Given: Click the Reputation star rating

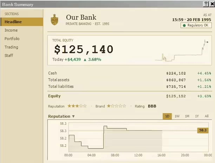Looking at the screenshot, I should click(77, 106).
